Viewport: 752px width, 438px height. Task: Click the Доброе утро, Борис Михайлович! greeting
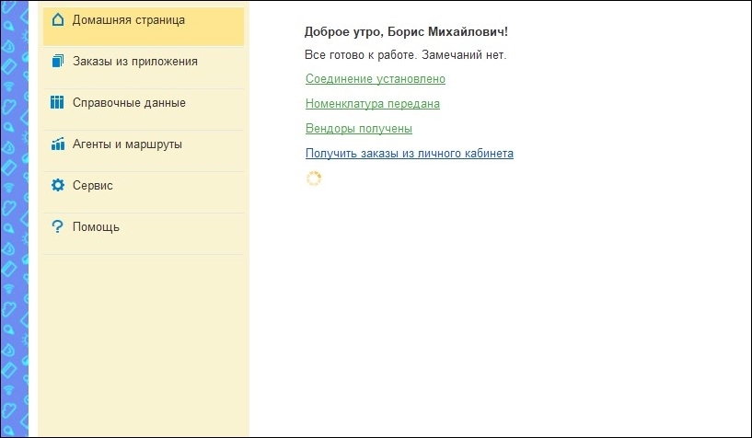click(406, 31)
